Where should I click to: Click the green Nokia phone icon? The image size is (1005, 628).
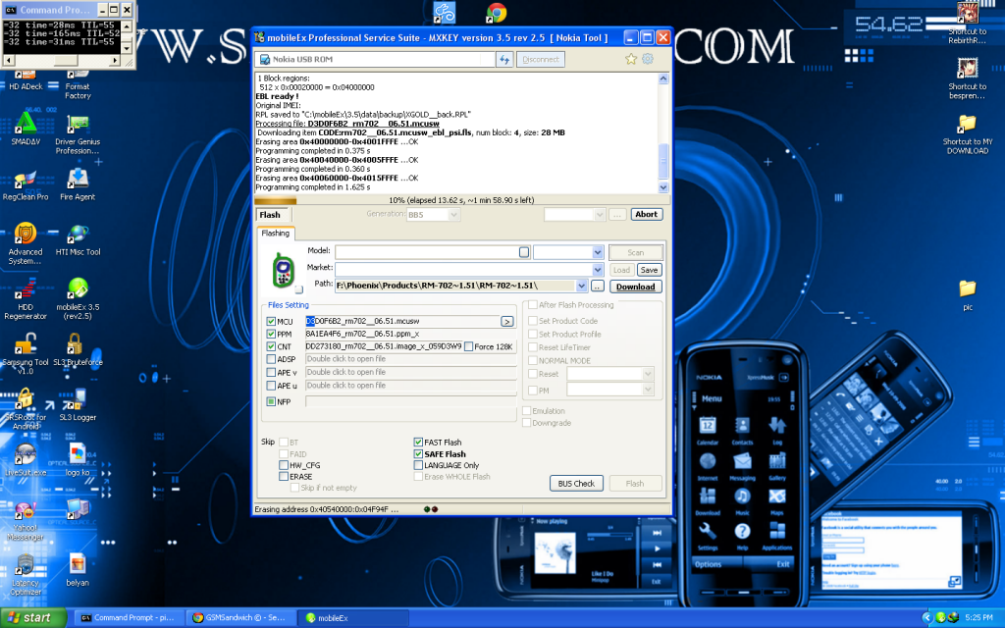coord(284,270)
